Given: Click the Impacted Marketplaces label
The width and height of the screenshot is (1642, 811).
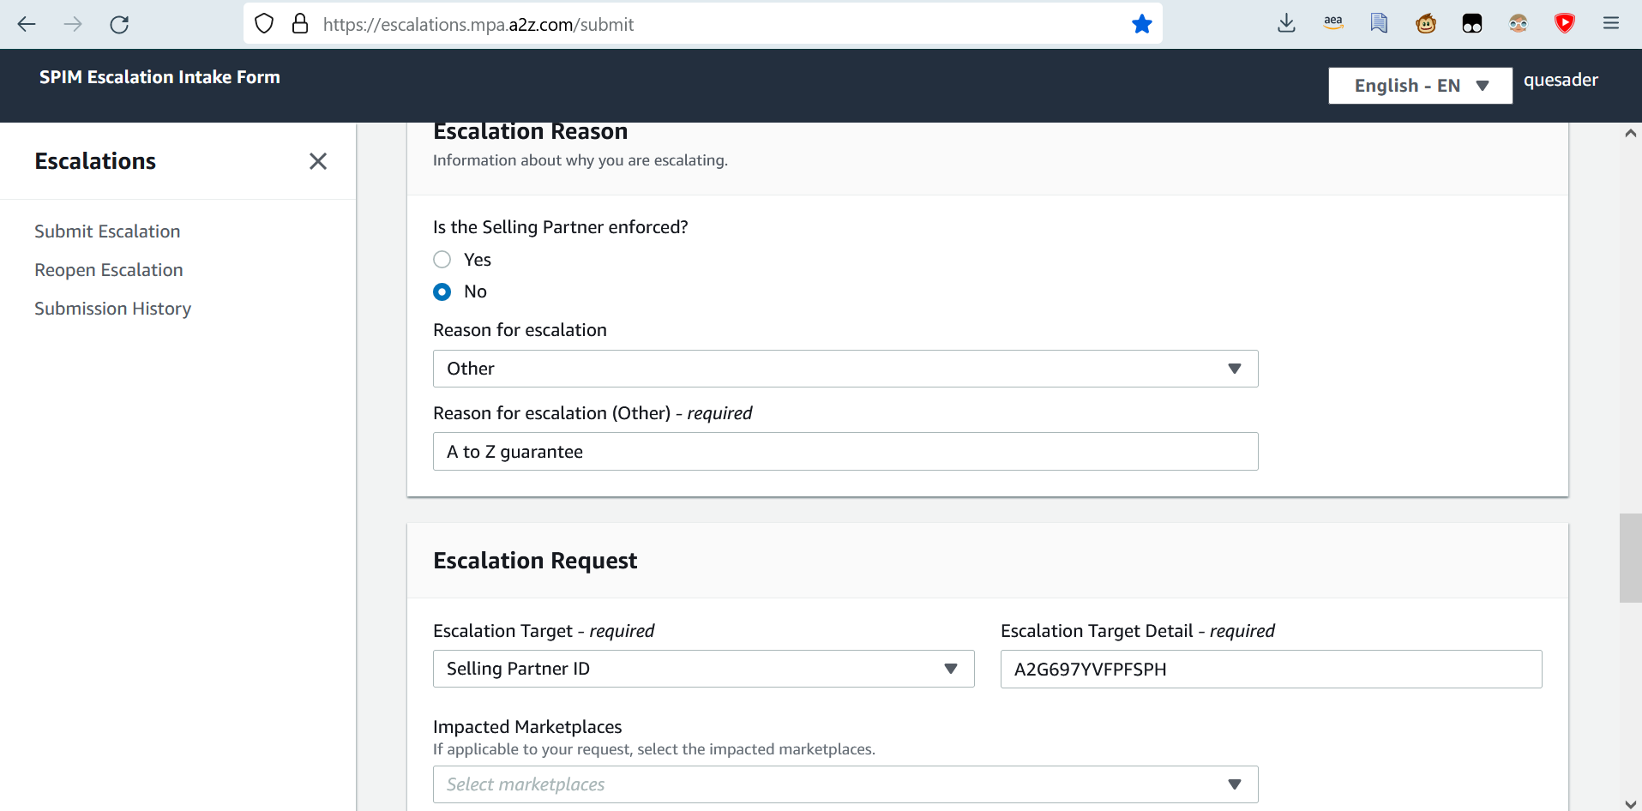Looking at the screenshot, I should [527, 727].
